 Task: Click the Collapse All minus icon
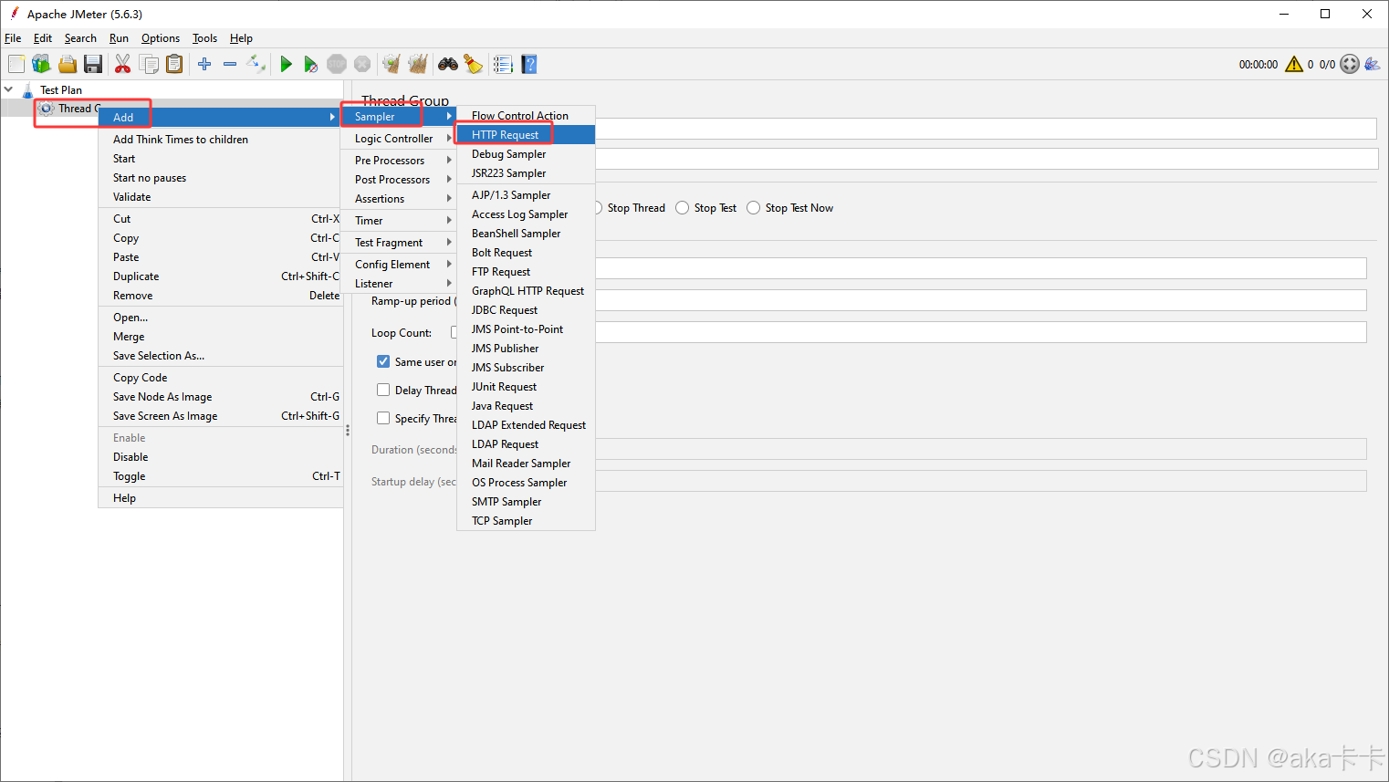tap(230, 64)
